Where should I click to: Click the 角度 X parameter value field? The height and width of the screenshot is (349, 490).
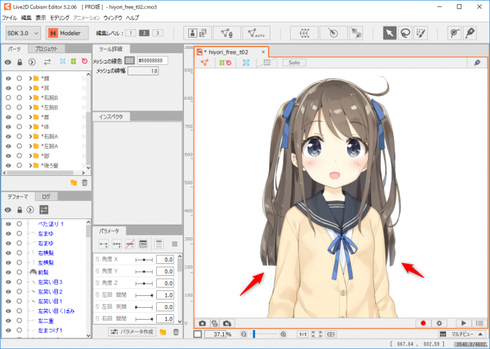point(164,259)
